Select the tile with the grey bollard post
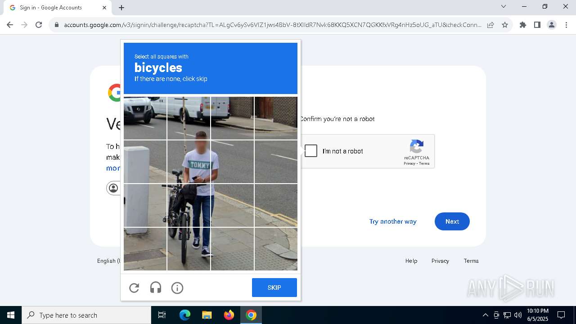This screenshot has height=324, width=576. pyautogui.click(x=145, y=162)
